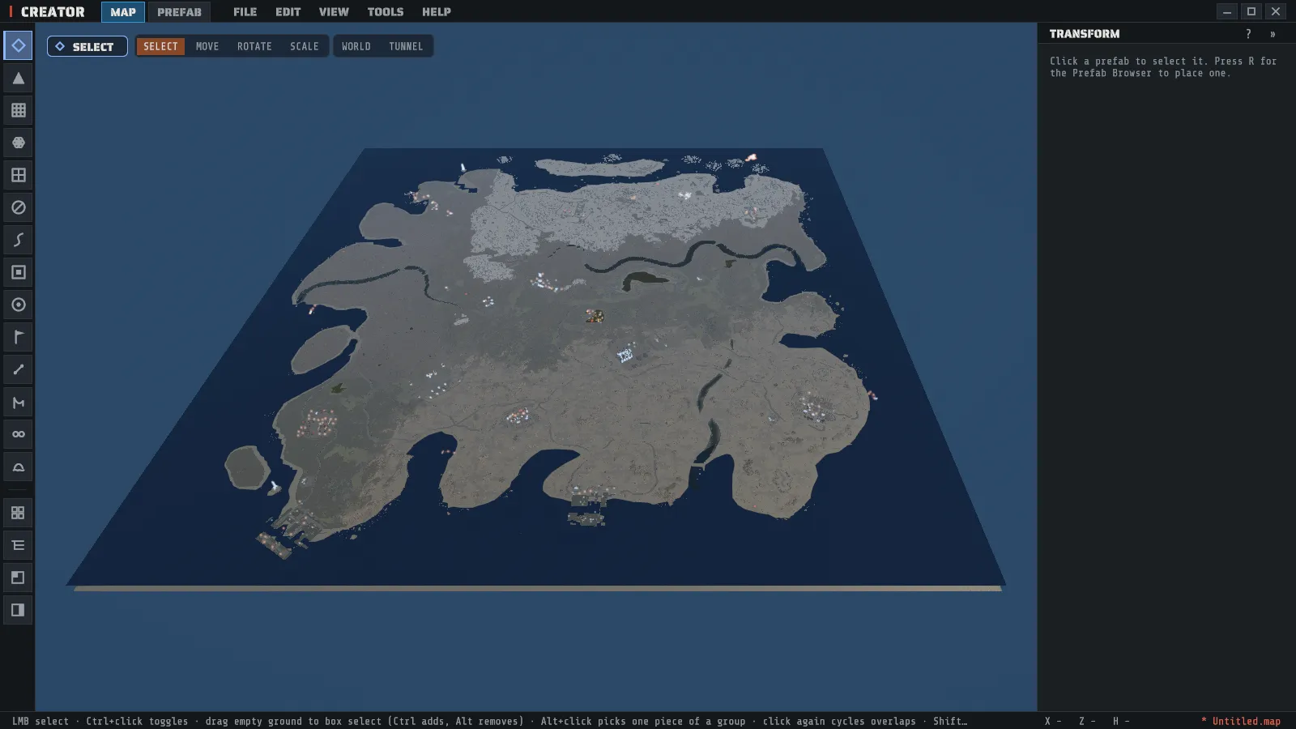
Task: Click the CREATOR app title
Action: tap(53, 12)
